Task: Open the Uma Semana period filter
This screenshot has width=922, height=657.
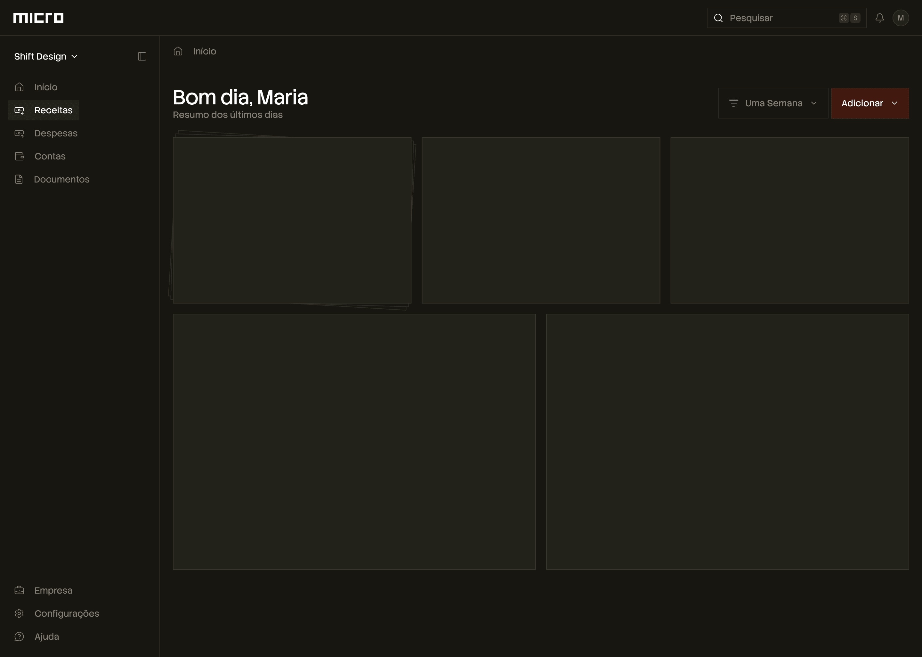Action: pos(773,103)
